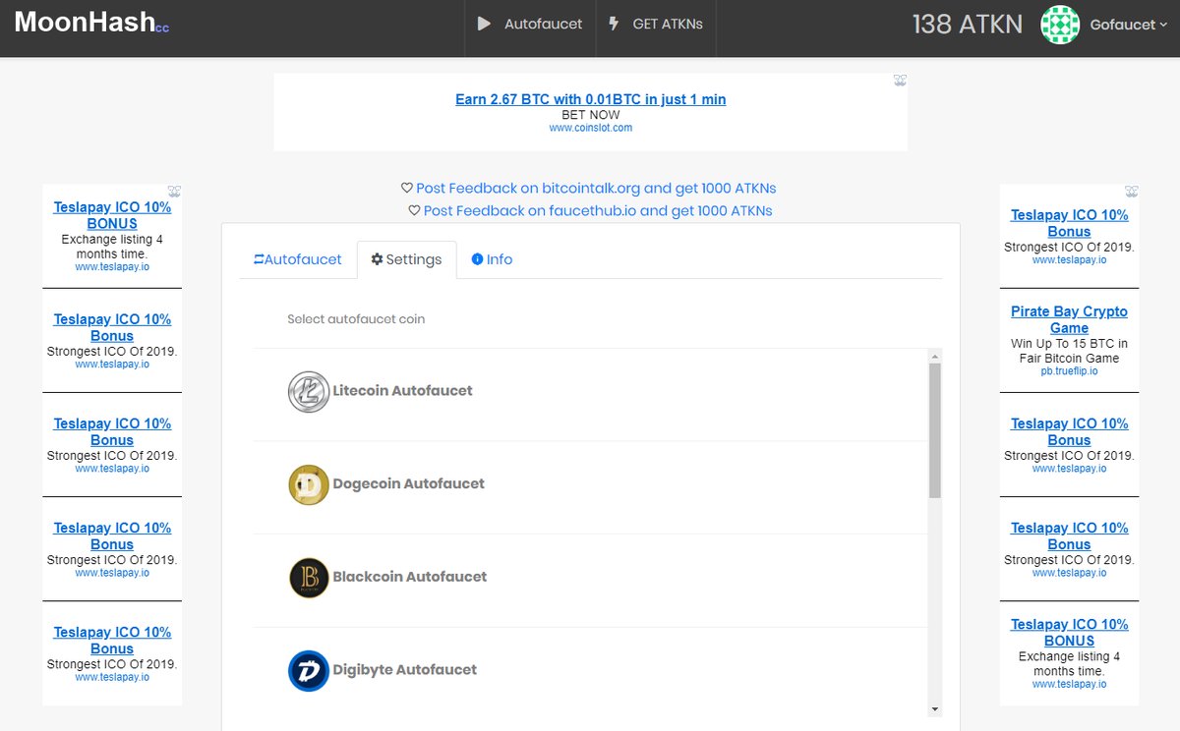Click the info icon on the Info tab
The height and width of the screenshot is (731, 1180).
coord(477,258)
